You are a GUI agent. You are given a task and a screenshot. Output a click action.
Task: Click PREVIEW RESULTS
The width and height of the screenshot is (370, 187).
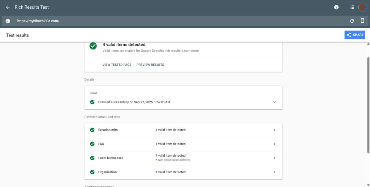coord(150,65)
